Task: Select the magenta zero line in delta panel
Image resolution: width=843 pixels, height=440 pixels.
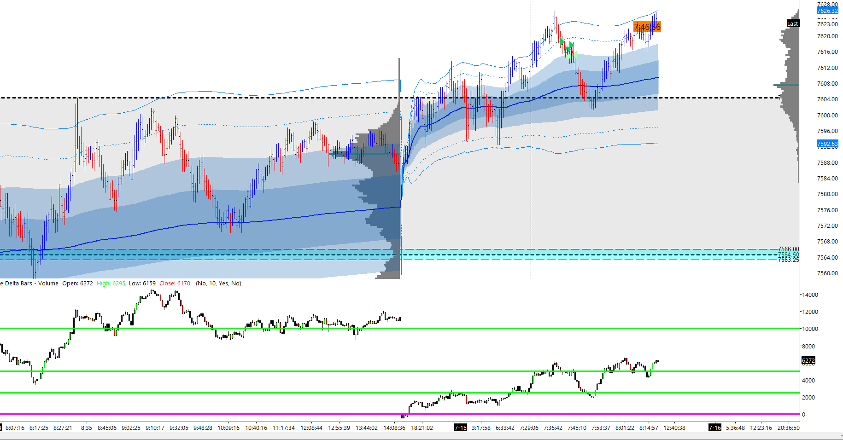Action: [400, 414]
